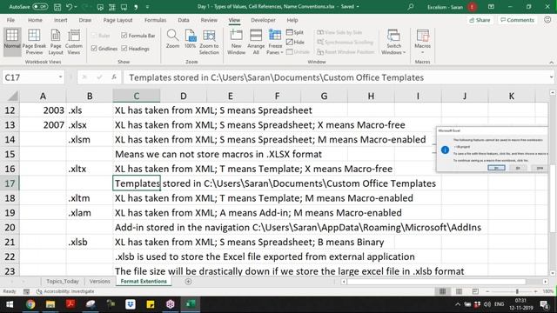The width and height of the screenshot is (557, 313).
Task: Undo the last action
Action: (x=69, y=7)
